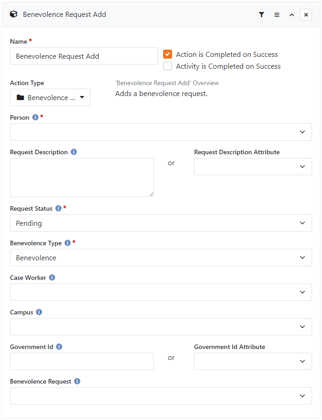Image resolution: width=322 pixels, height=420 pixels.
Task: Click the reorder bars icon in header
Action: click(x=277, y=15)
